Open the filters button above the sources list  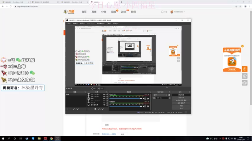[x=101, y=88]
